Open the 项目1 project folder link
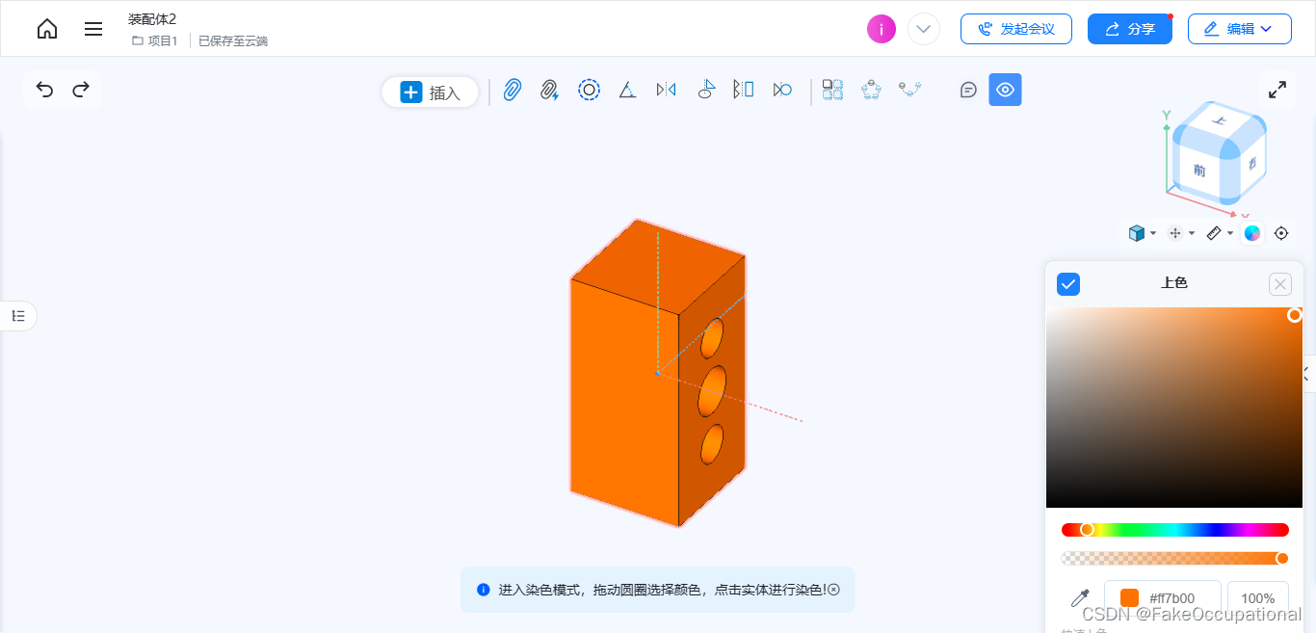1316x633 pixels. coord(155,41)
